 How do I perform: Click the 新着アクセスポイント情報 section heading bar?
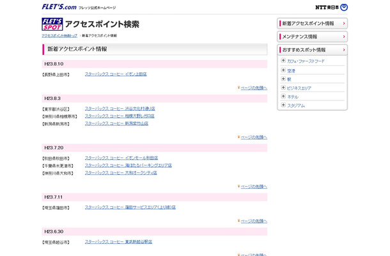(155, 49)
